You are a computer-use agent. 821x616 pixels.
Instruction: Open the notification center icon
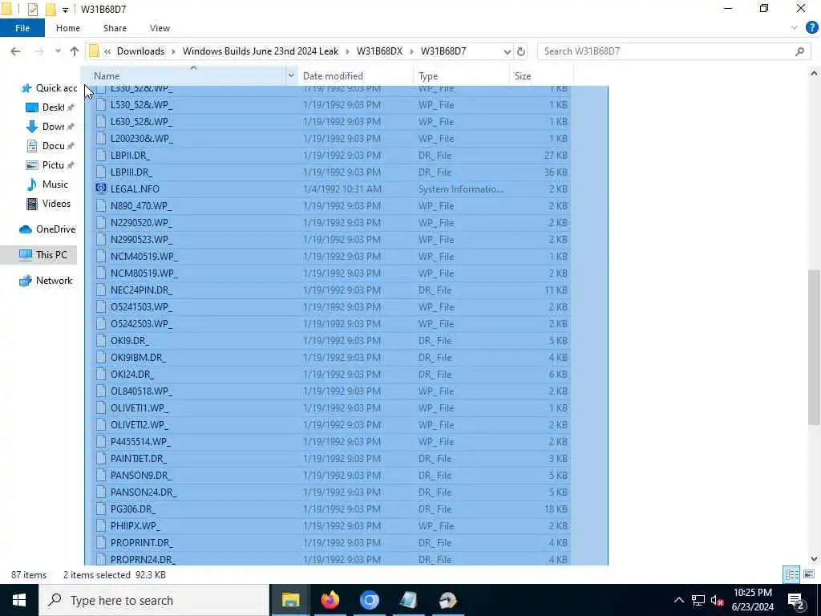[x=796, y=600]
